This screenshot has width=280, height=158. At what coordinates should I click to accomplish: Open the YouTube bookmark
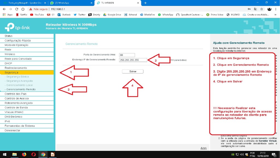[37, 15]
